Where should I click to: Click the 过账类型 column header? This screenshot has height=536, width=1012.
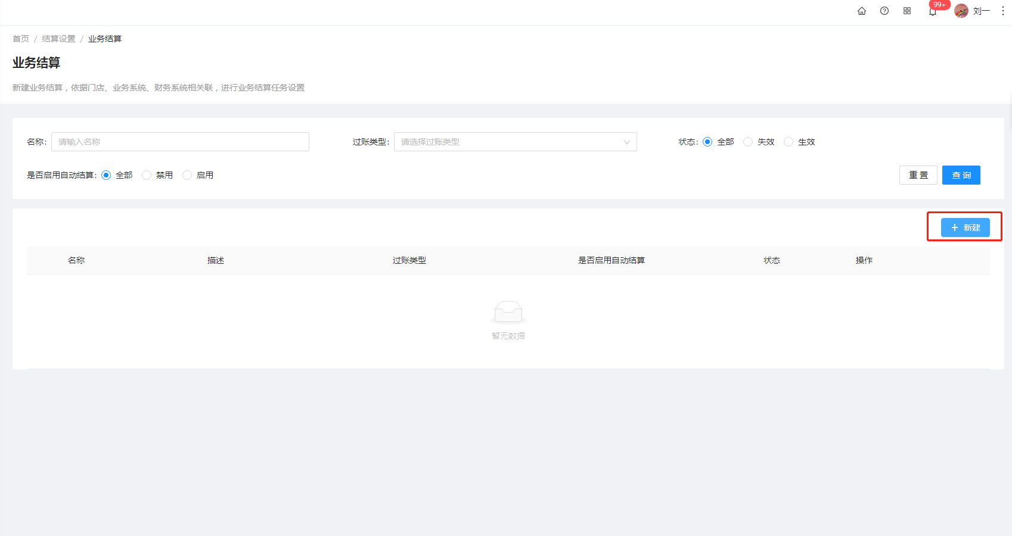click(409, 260)
